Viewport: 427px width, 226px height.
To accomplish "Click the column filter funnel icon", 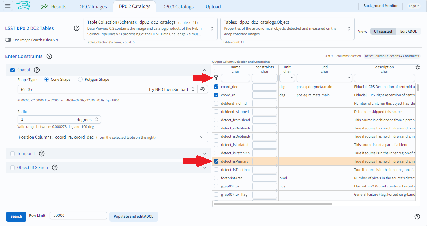I will click(x=216, y=77).
